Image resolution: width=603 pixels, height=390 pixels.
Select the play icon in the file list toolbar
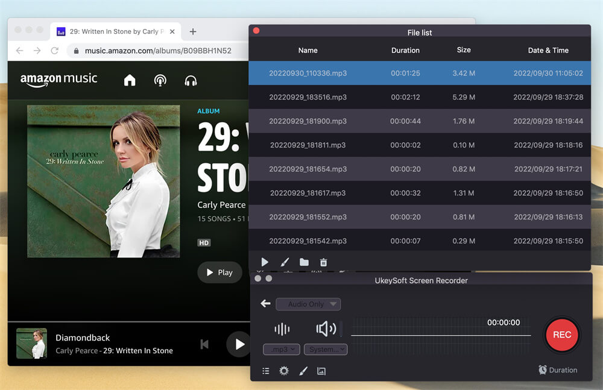point(264,262)
